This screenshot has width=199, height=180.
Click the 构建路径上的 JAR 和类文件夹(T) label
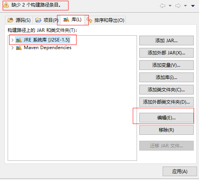[x=42, y=30]
